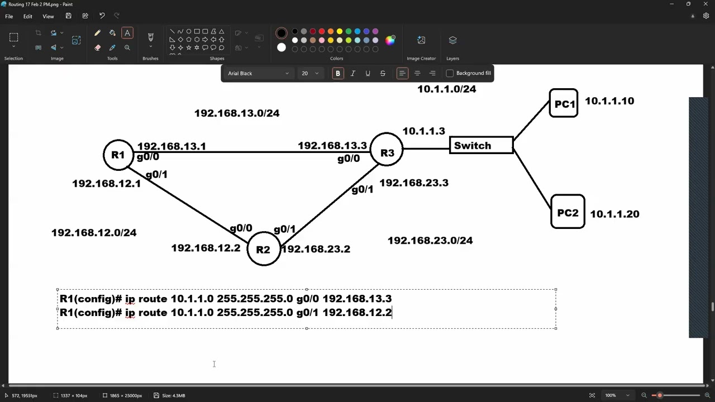This screenshot has height=402, width=715.
Task: Click the Flip image icon
Action: coord(53,48)
